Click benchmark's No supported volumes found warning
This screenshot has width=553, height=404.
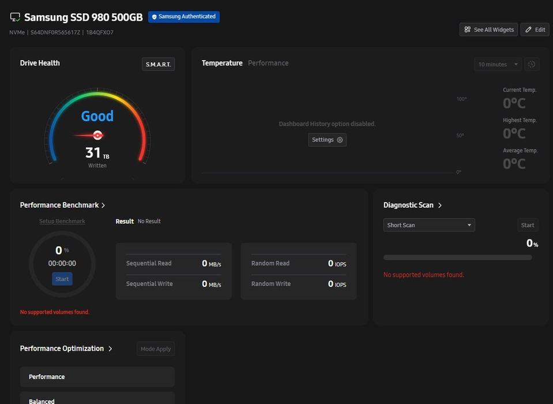(x=55, y=312)
